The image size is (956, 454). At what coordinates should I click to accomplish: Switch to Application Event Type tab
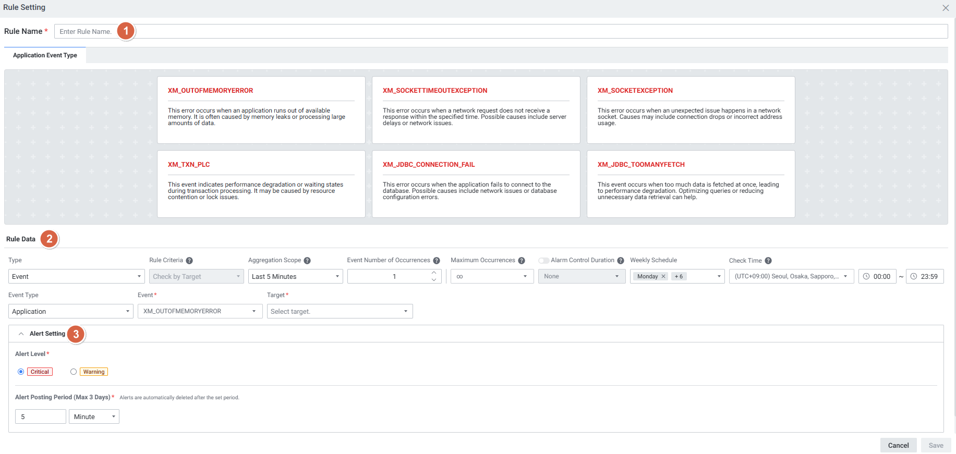[x=45, y=55]
